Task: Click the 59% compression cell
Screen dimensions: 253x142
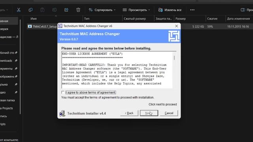Action: click(x=210, y=26)
